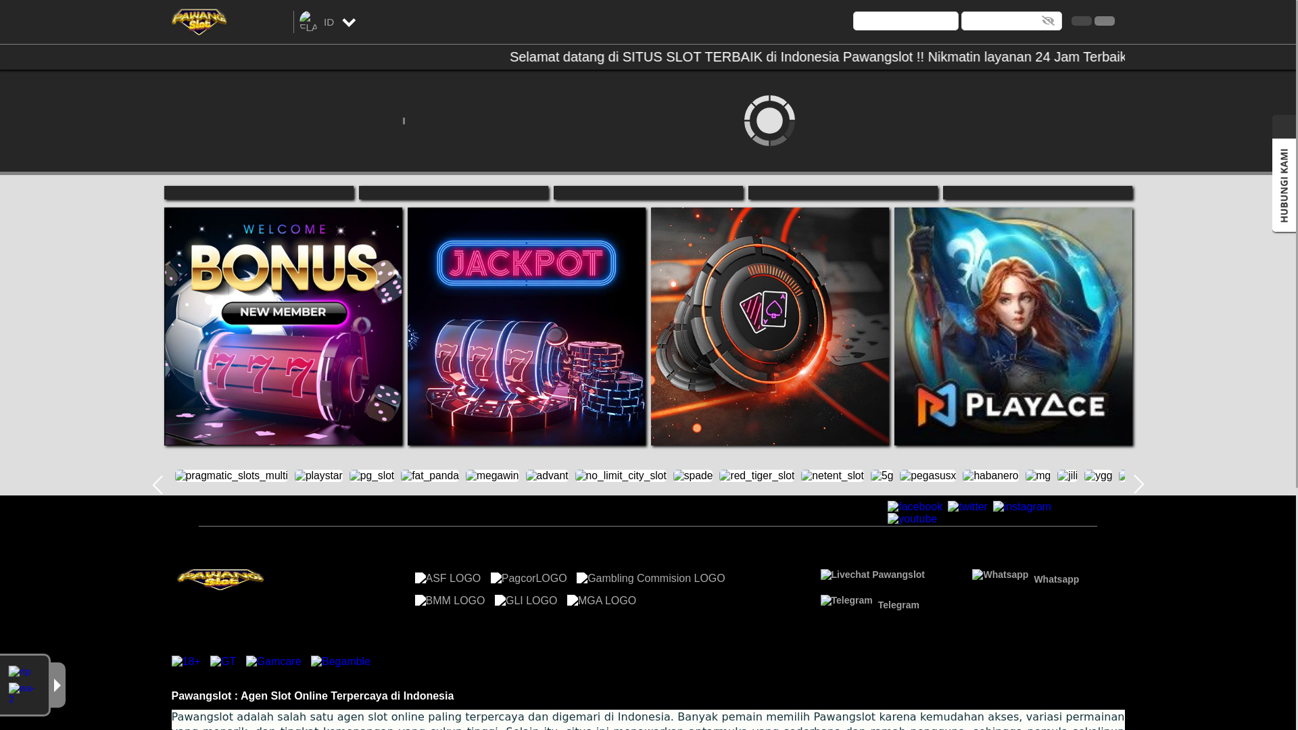Select habanero provider
This screenshot has width=1298, height=730.
pos(990,476)
